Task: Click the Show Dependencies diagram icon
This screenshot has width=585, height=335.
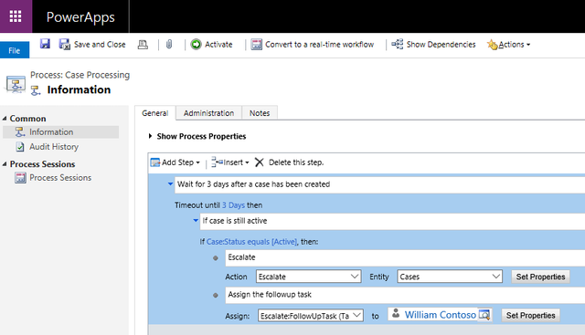Action: (397, 44)
